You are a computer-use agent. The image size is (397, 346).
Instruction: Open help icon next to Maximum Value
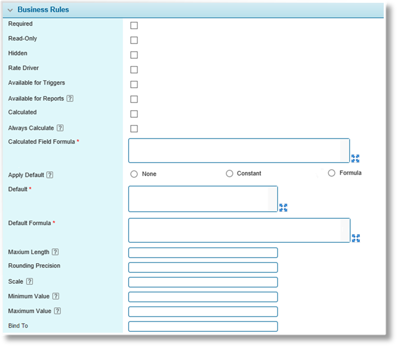(x=57, y=311)
